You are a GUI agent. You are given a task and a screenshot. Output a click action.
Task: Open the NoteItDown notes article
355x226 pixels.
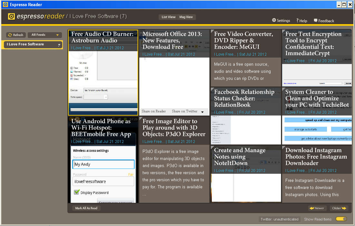pos(246,174)
